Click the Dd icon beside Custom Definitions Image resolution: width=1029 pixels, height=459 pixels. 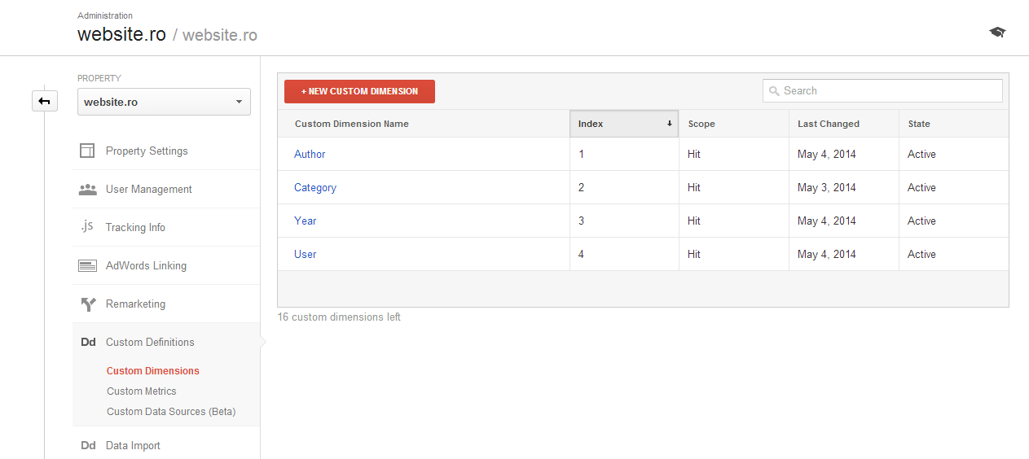tap(88, 343)
